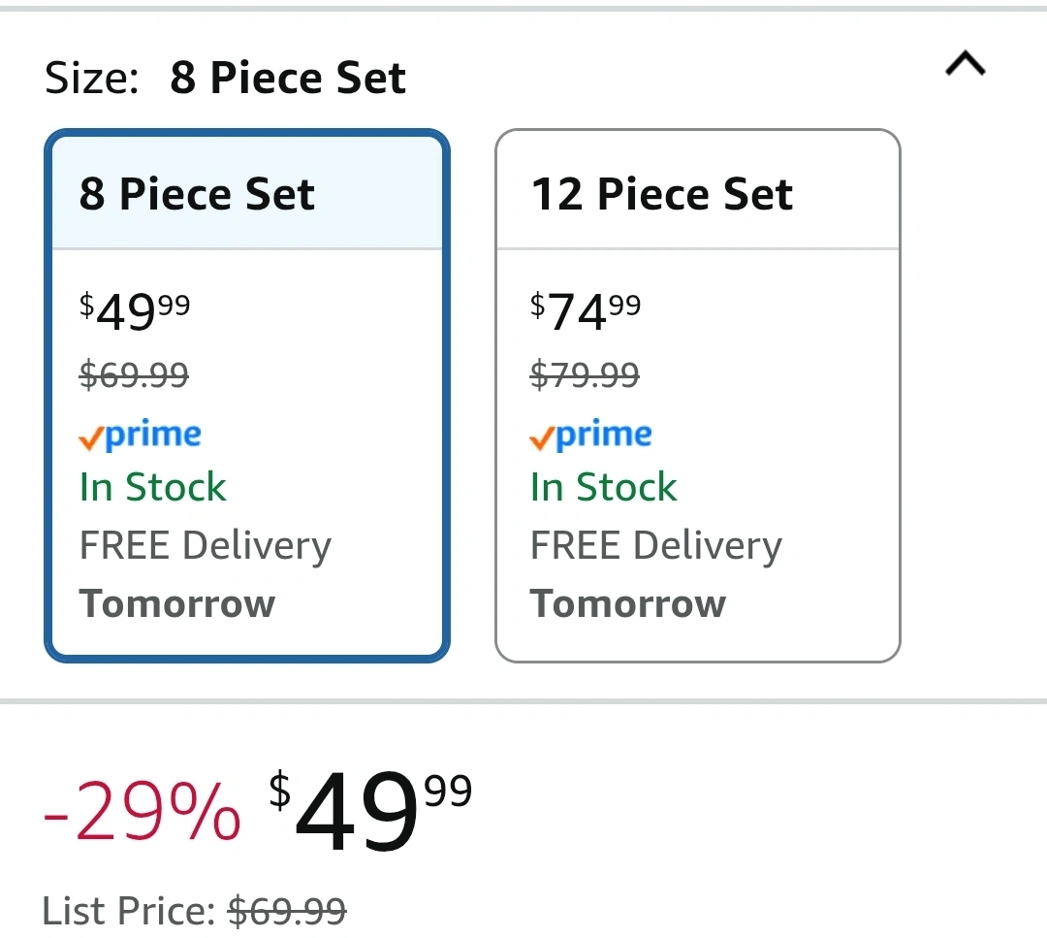The height and width of the screenshot is (938, 1047).
Task: Click Tomorrow delivery text in 12 Piece card
Action: coord(627,604)
